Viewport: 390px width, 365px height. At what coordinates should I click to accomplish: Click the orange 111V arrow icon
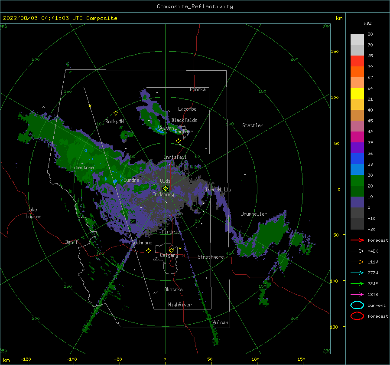click(357, 262)
